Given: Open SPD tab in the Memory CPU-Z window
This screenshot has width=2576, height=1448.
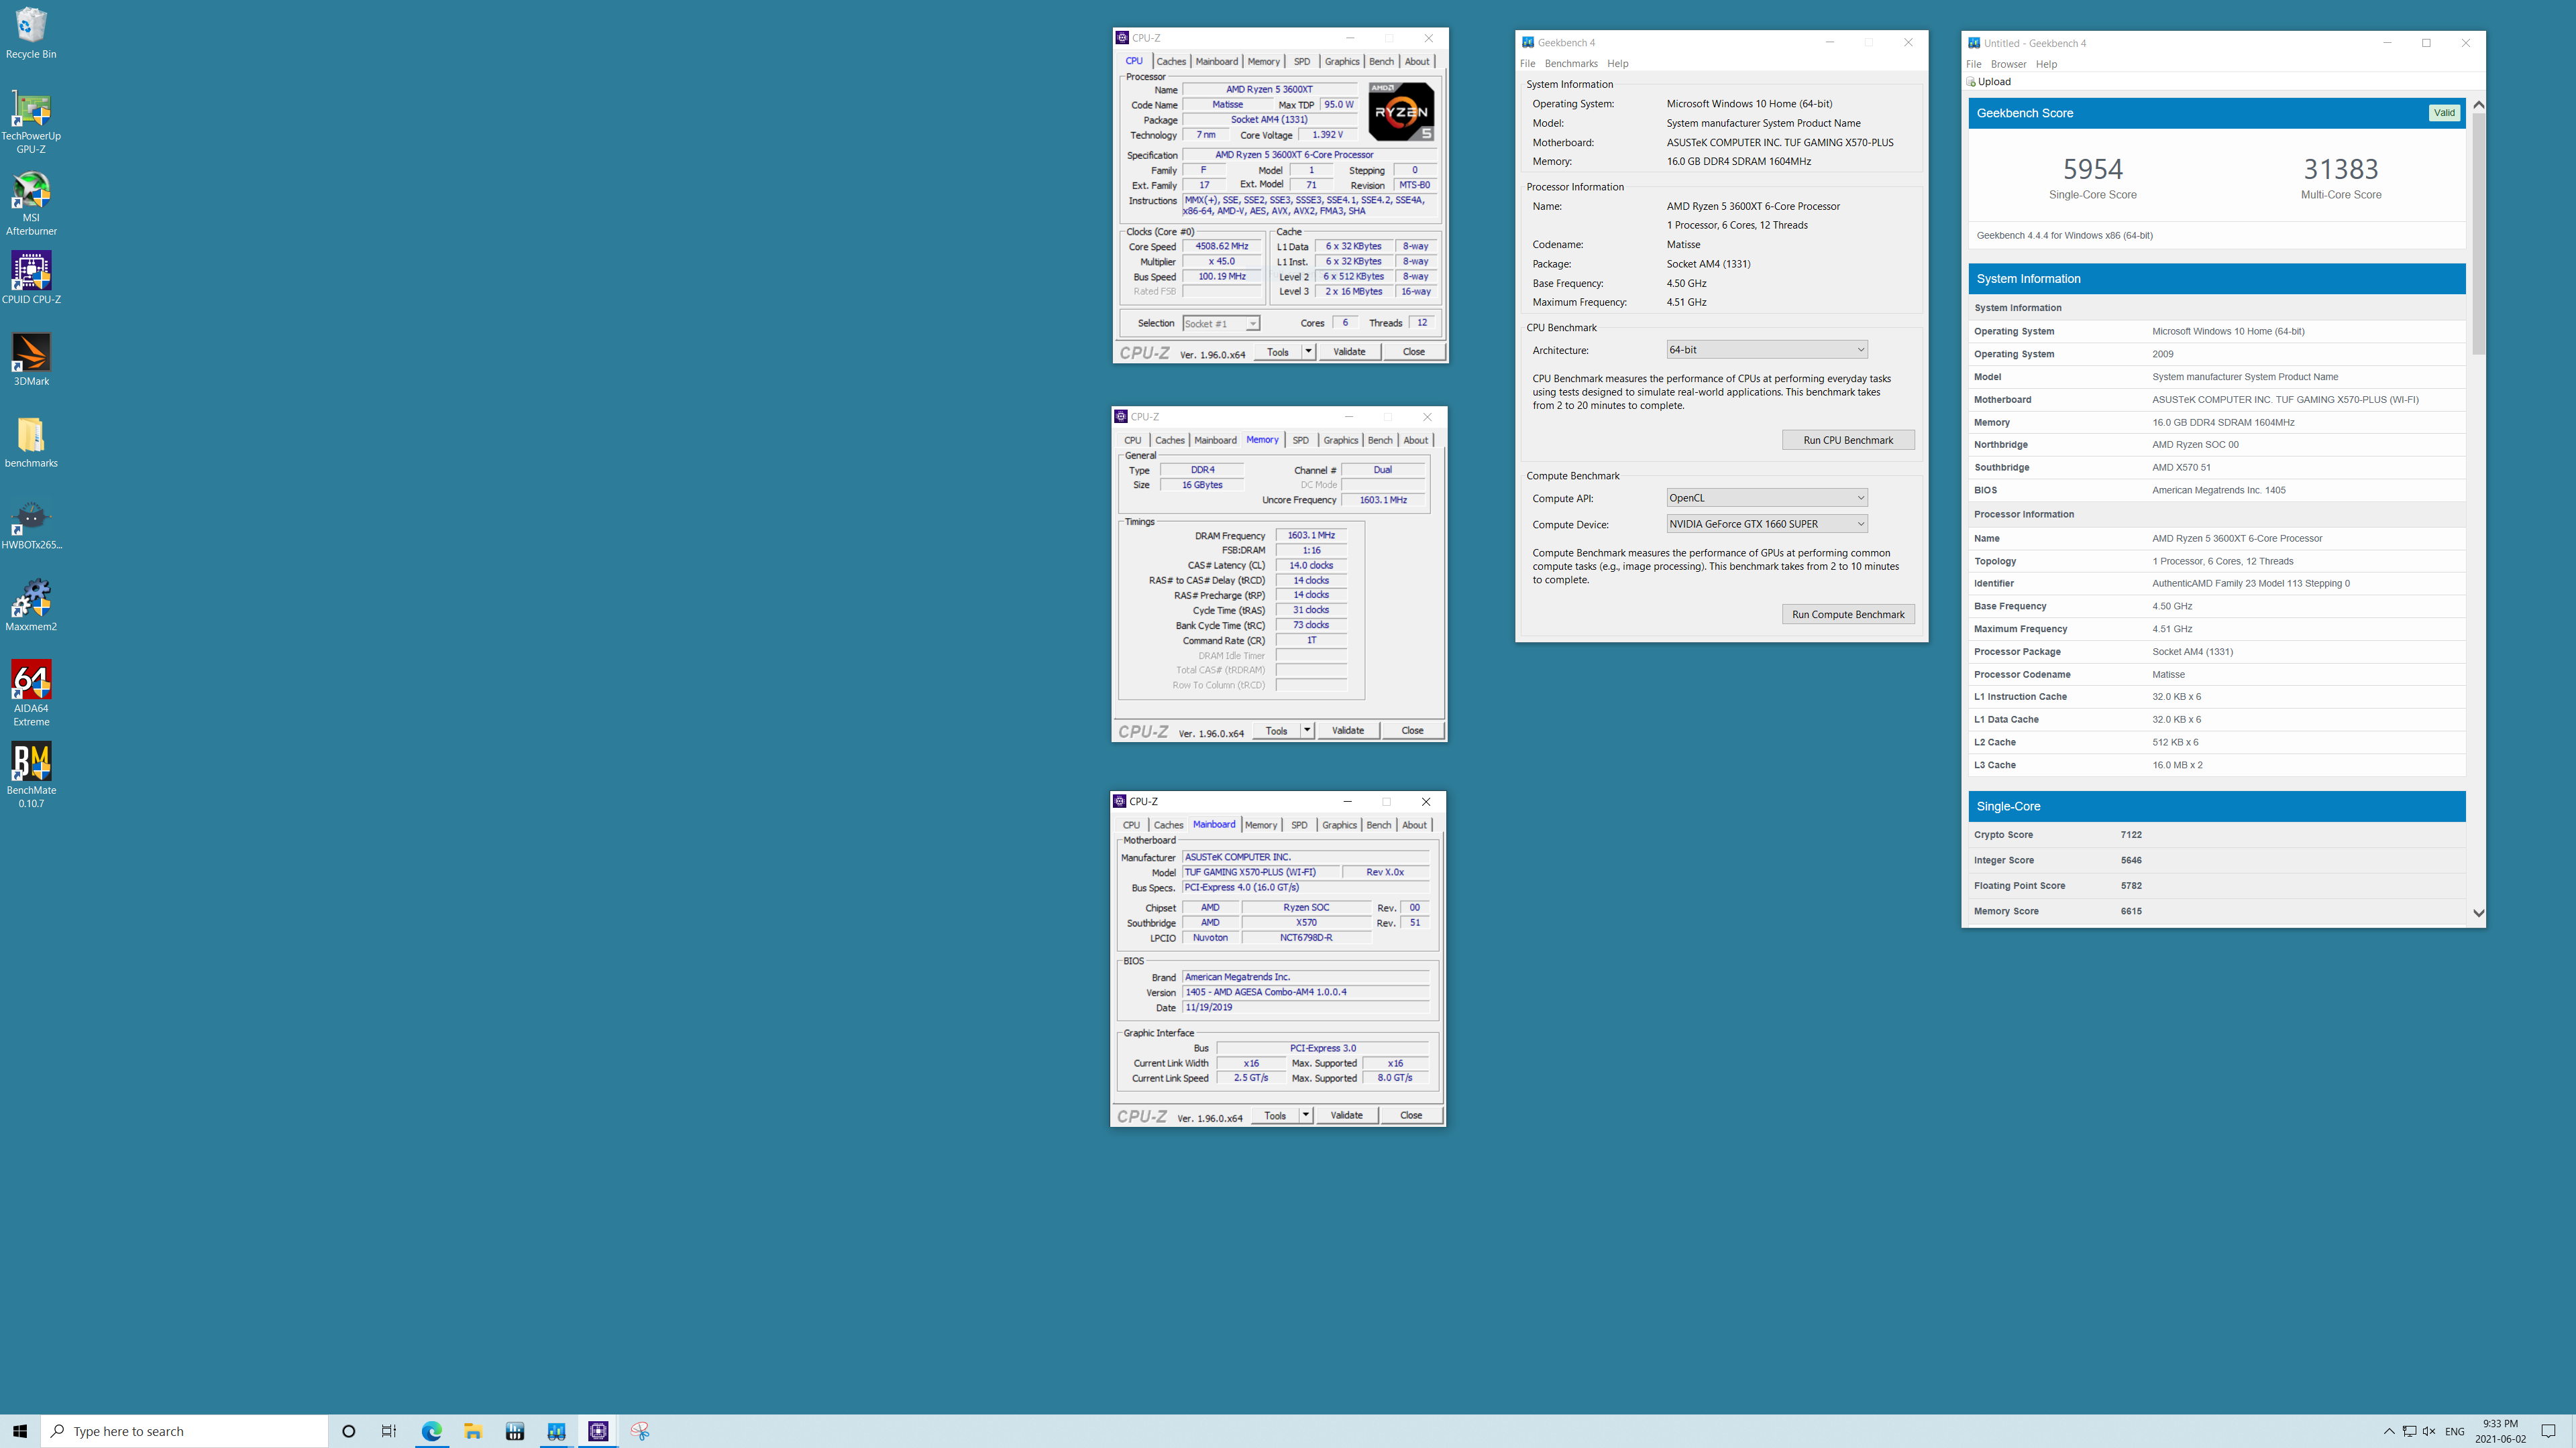Looking at the screenshot, I should (x=1300, y=440).
